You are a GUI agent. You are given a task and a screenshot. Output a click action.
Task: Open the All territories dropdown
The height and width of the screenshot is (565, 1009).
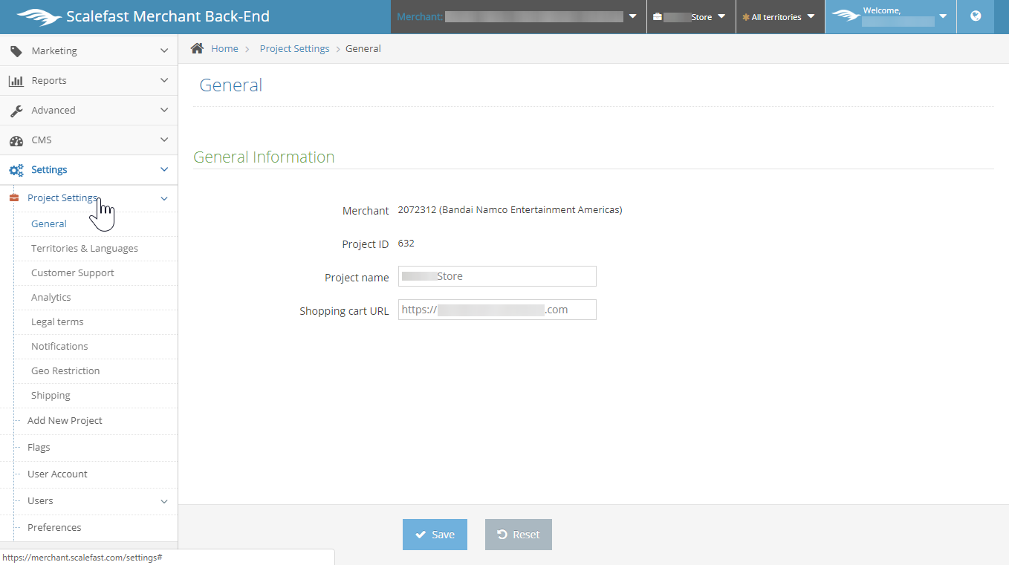(779, 17)
